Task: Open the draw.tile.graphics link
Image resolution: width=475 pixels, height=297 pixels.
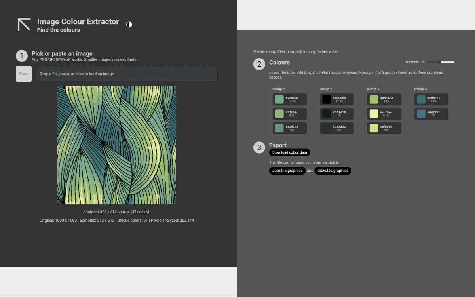Action: [332, 171]
